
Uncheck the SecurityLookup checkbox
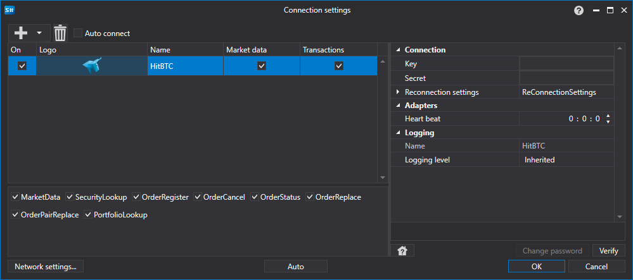coord(70,197)
